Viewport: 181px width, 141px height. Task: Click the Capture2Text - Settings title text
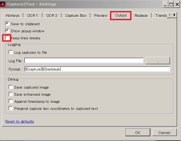click(x=31, y=4)
